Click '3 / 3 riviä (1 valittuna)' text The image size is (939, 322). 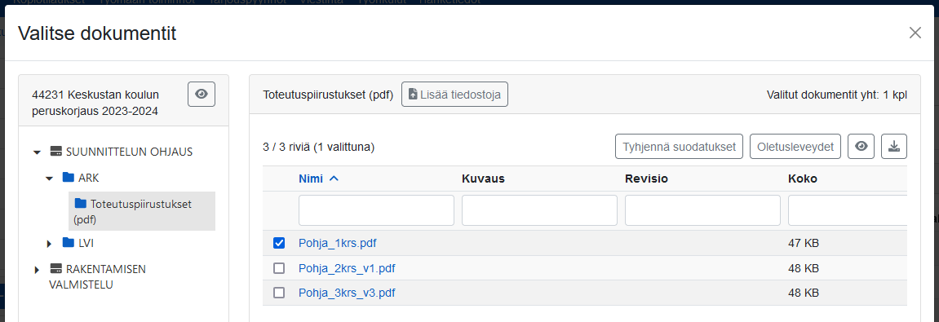click(319, 147)
